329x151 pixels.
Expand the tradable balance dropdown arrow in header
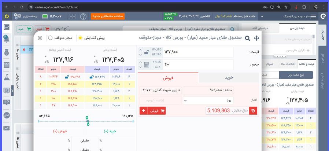[x=262, y=16]
